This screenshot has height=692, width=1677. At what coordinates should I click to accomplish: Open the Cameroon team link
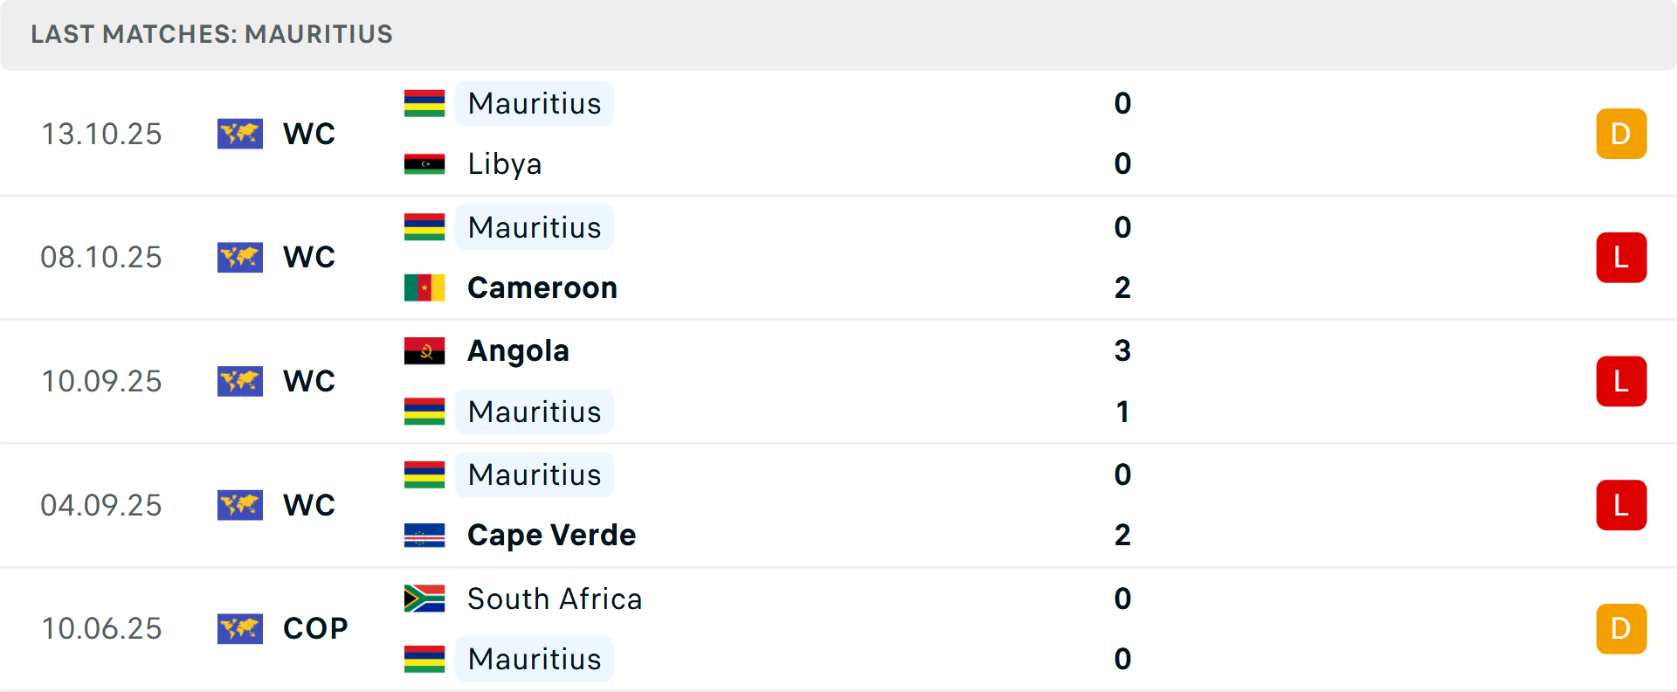[542, 287]
